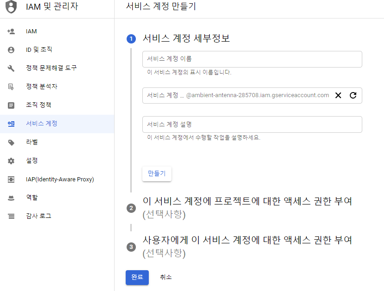Image resolution: width=384 pixels, height=291 pixels.
Task: Select 서비스 계정 menu item
Action: pos(57,124)
